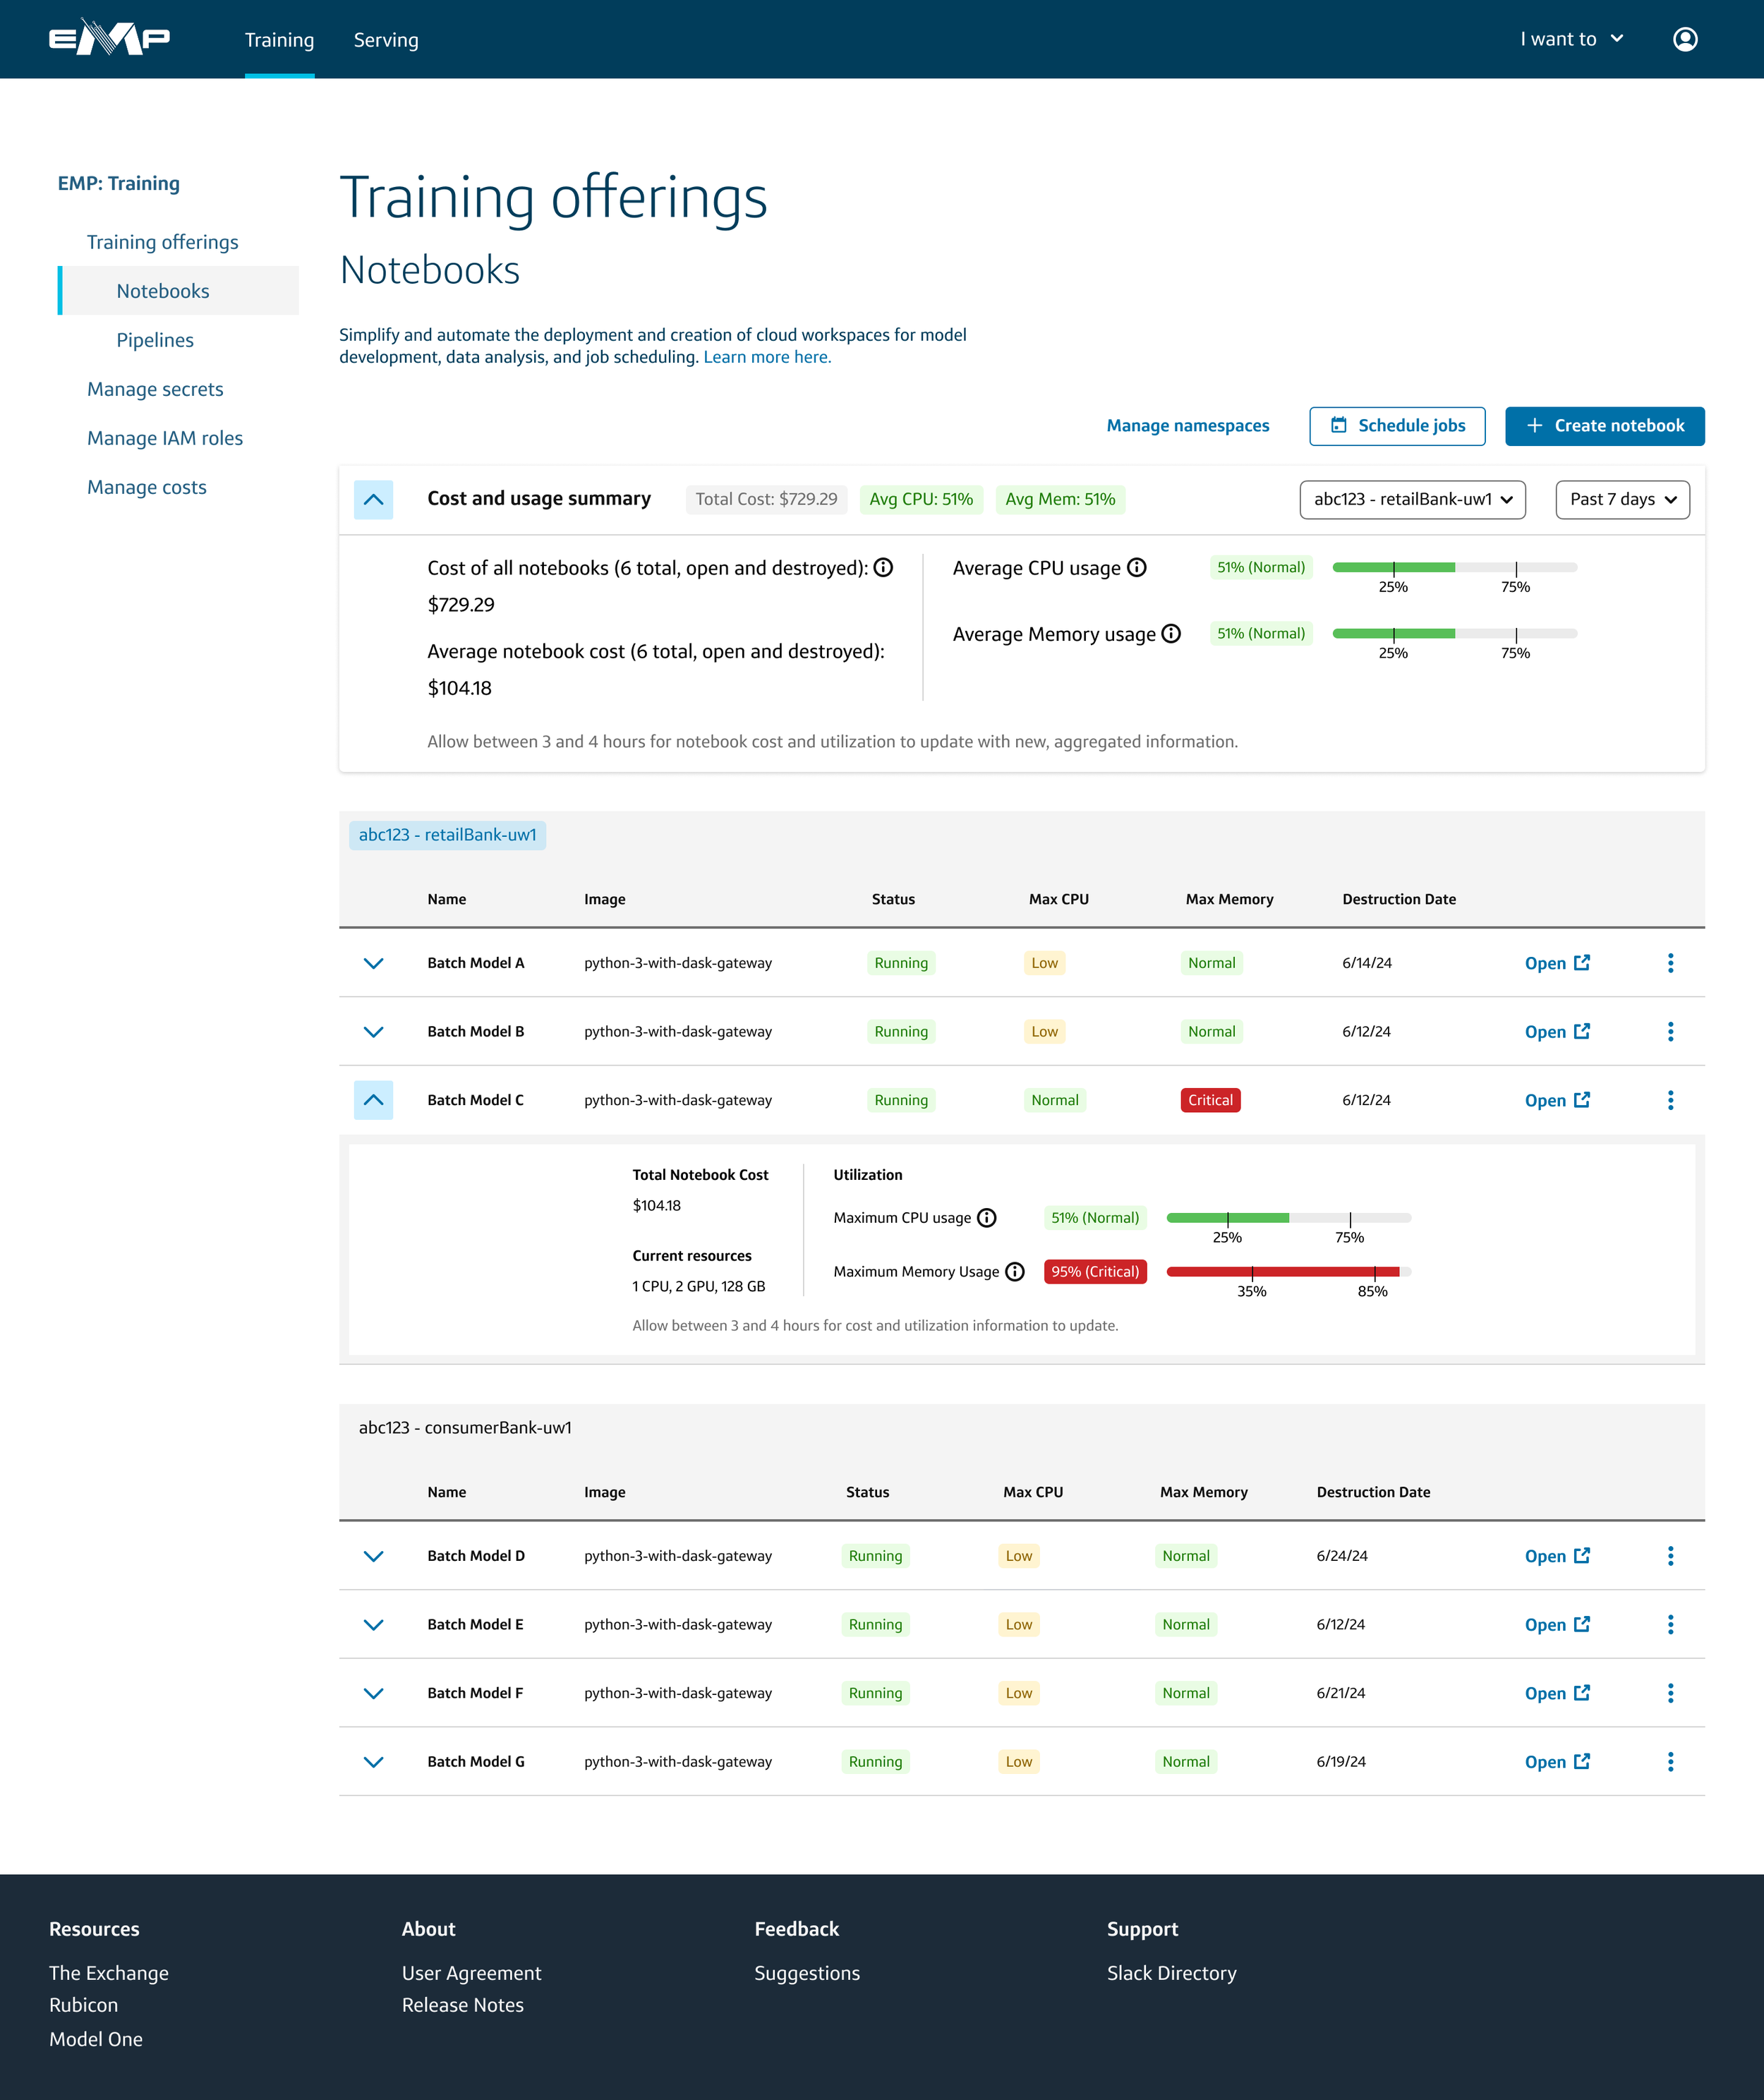Open the namespace dropdown abc123 - retailBank-uw1
The image size is (1764, 2100).
click(x=1412, y=500)
